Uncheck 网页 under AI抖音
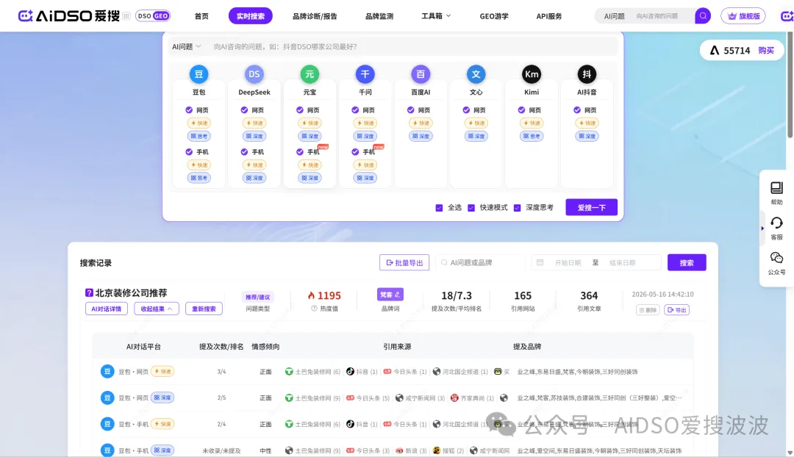Viewport: 794px width, 457px height. [577, 109]
